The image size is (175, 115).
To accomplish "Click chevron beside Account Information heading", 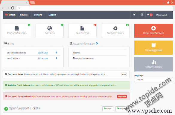I will pyautogui.click(x=97, y=43).
